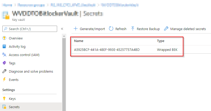
Task: Click the purple Tags icon
Action: (4, 63)
